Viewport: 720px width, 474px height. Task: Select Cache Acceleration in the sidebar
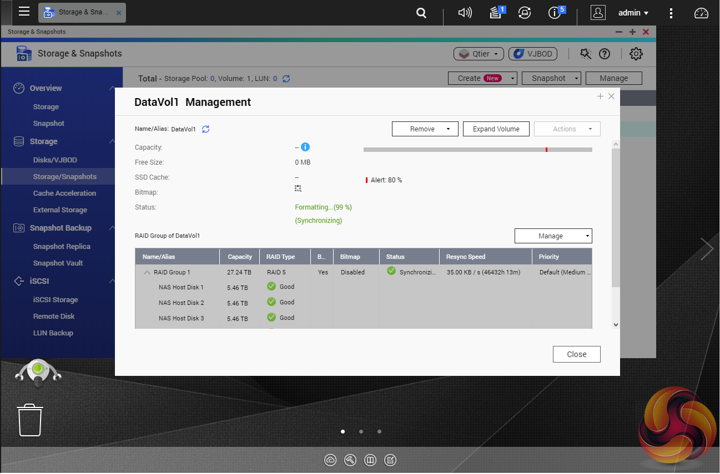point(64,193)
